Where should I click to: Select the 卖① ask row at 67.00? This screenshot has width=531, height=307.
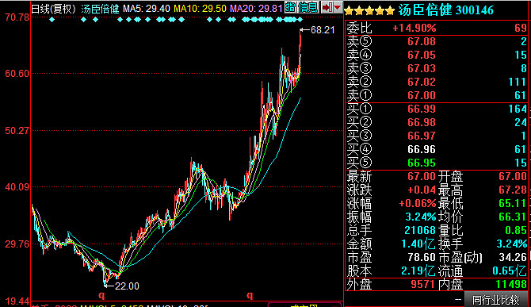437,95
